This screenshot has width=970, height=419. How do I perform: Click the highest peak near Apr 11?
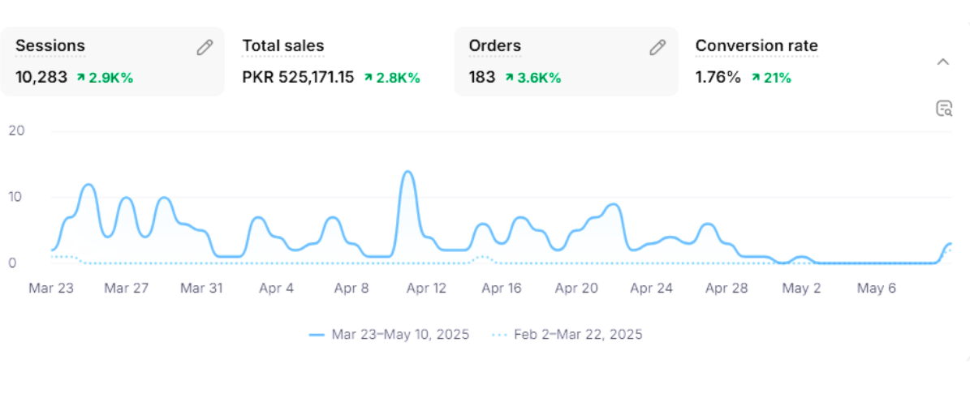click(408, 173)
